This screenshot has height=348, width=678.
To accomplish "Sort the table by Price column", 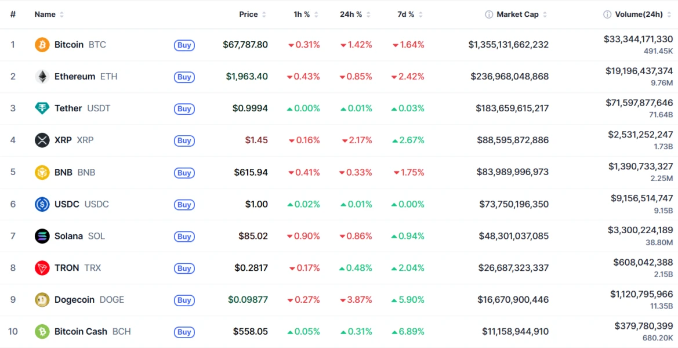I will (x=249, y=14).
